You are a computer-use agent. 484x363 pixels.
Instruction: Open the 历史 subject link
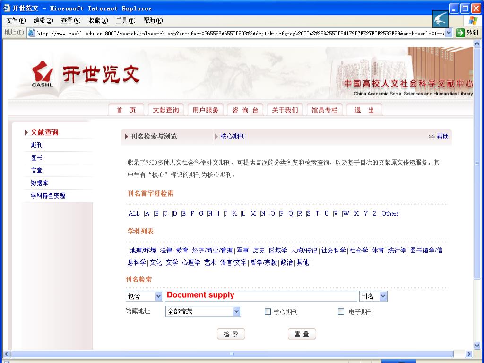click(259, 251)
